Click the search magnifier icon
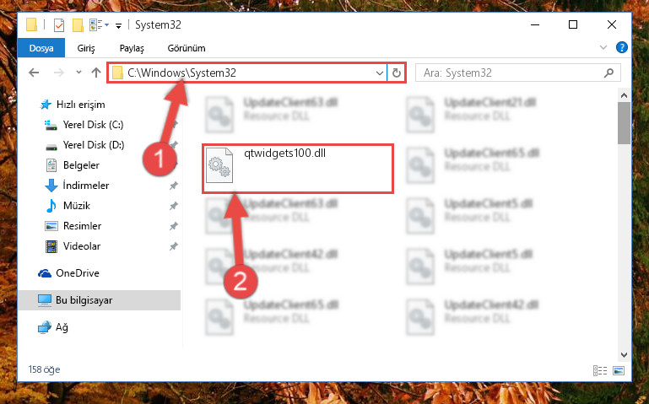Screen dimensions: 649x404 608,73
